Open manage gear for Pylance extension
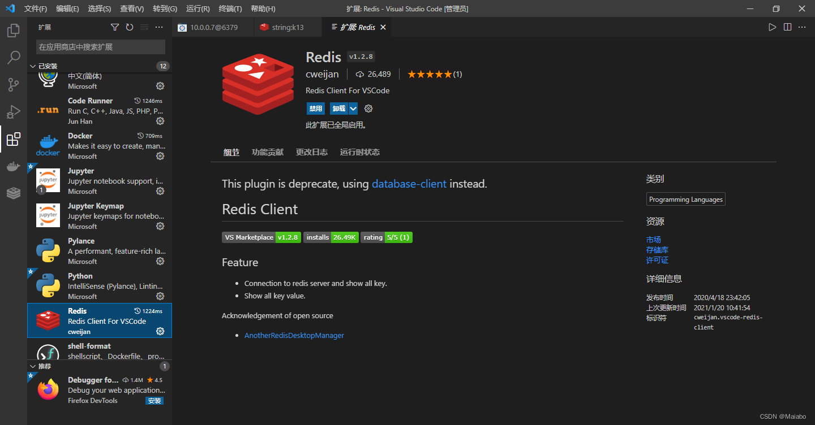815x425 pixels. [x=160, y=261]
